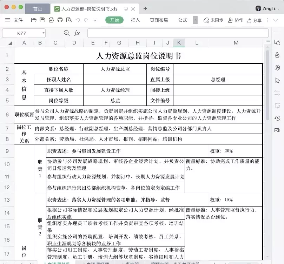284x264 pixels.
Task: Open the image gallery icon in sidebar
Action: tap(277, 130)
